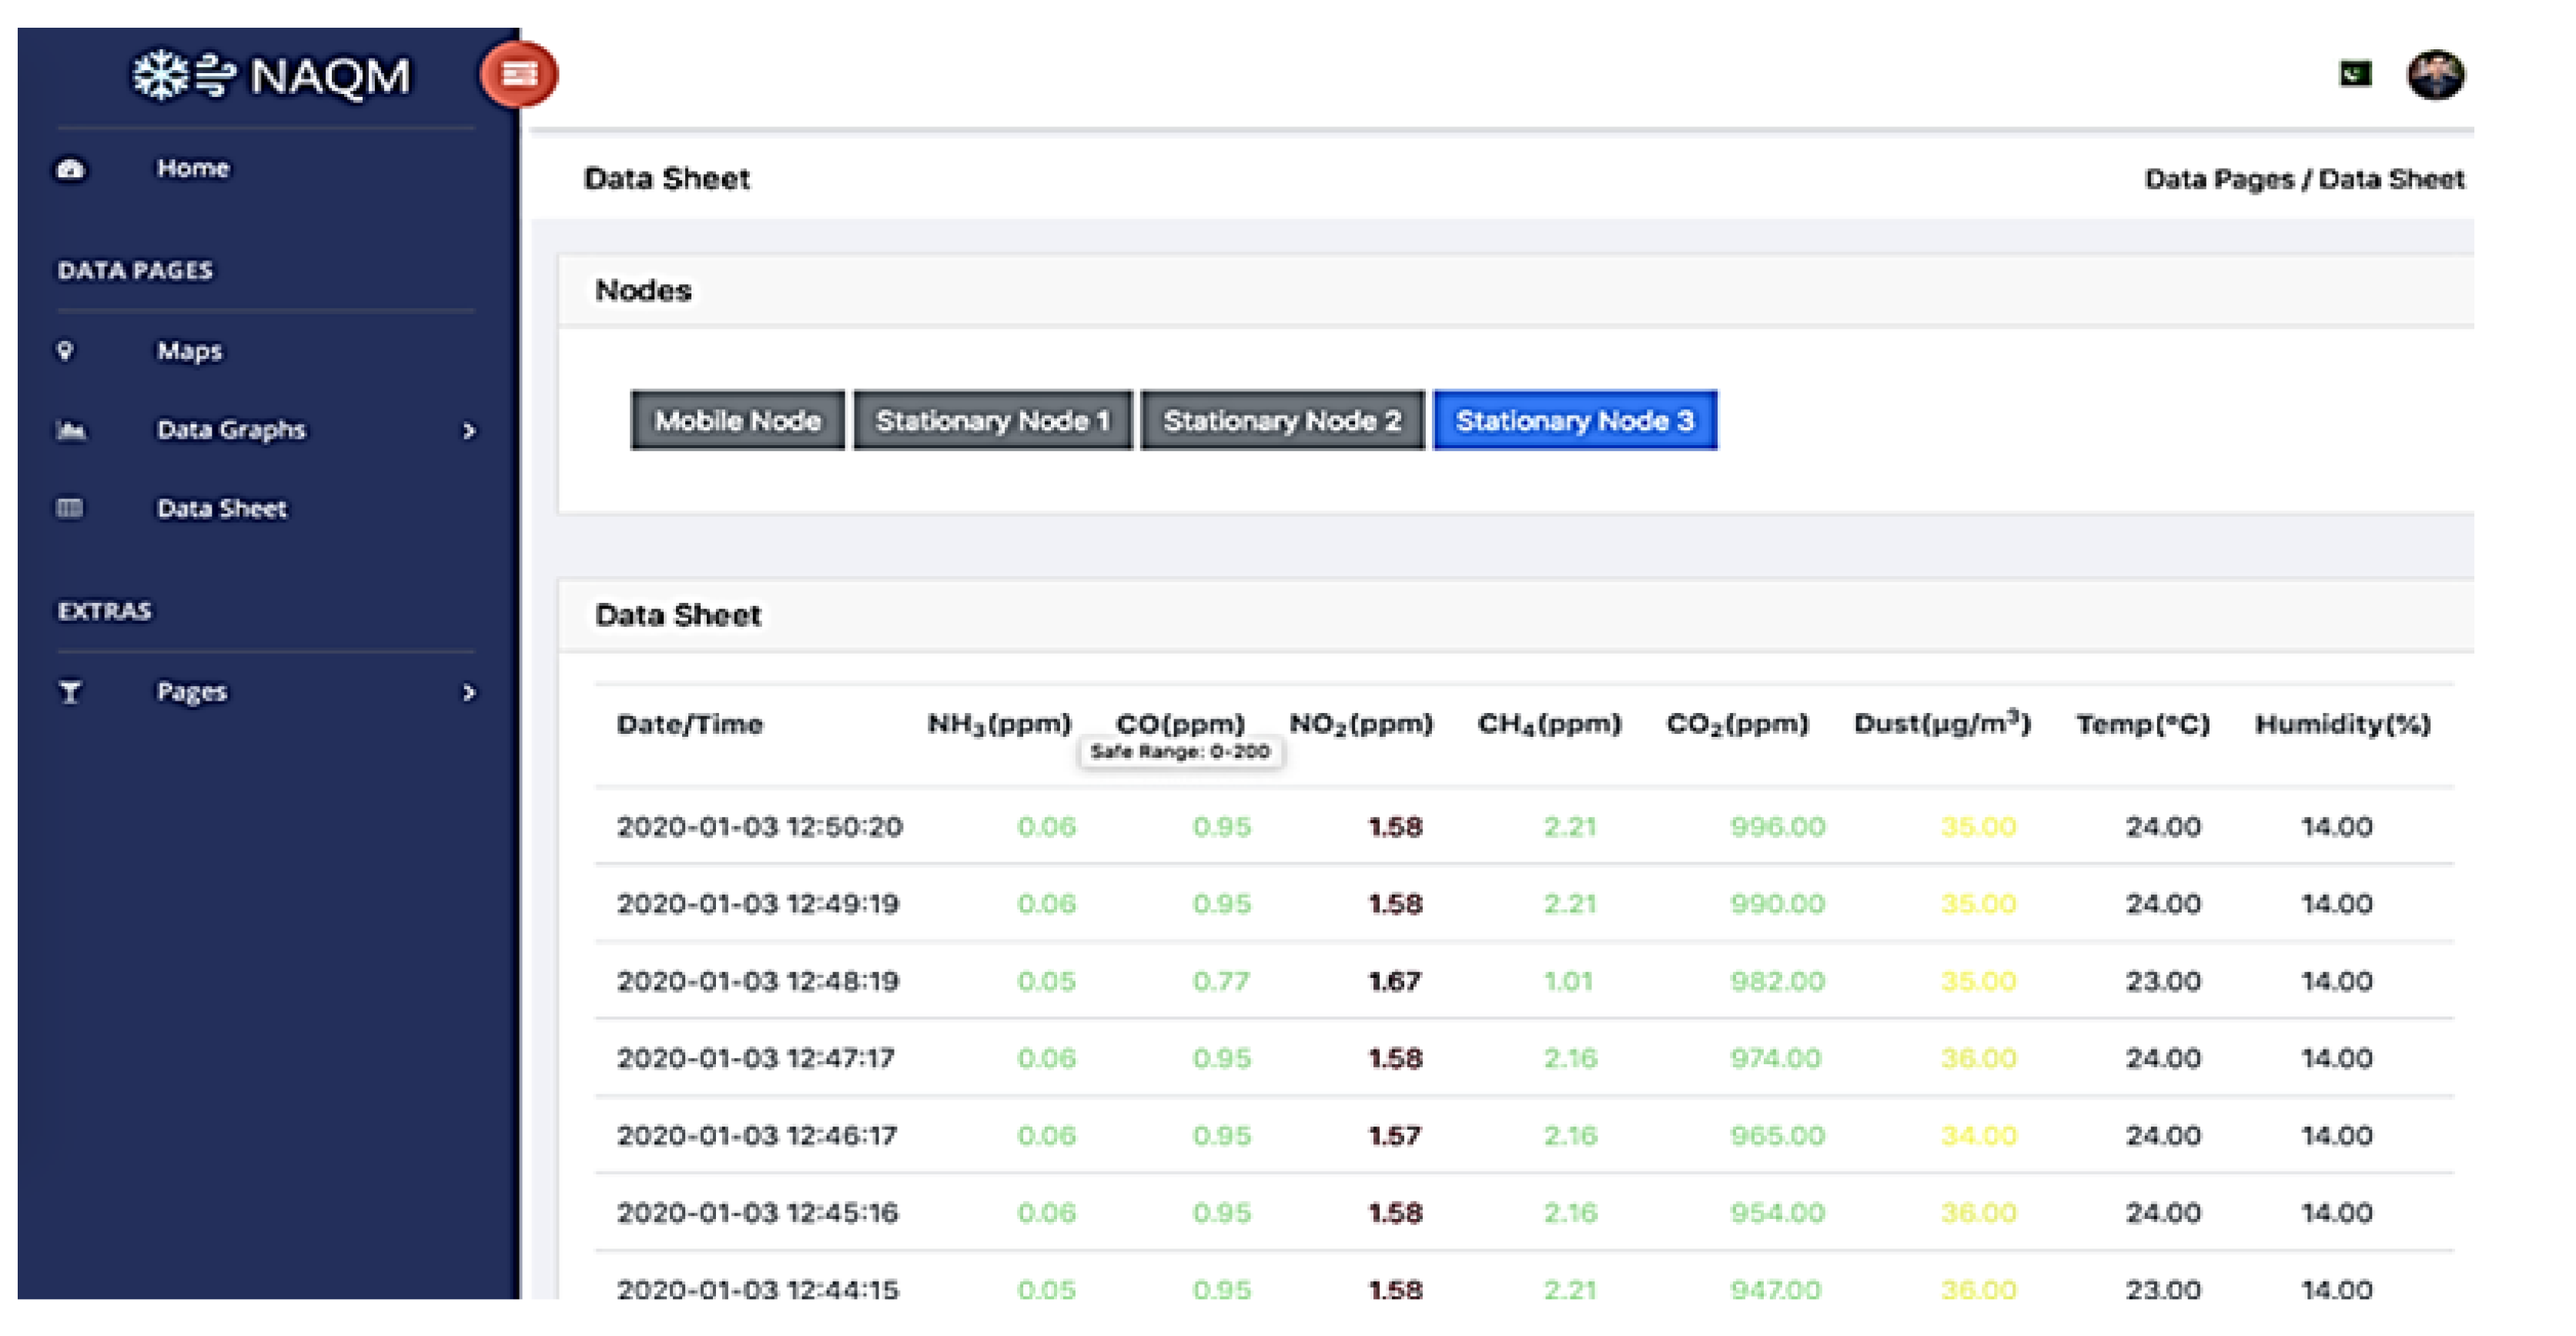Viewport: 2576px width, 1336px height.
Task: Click the Maps location pin icon
Action: (66, 351)
